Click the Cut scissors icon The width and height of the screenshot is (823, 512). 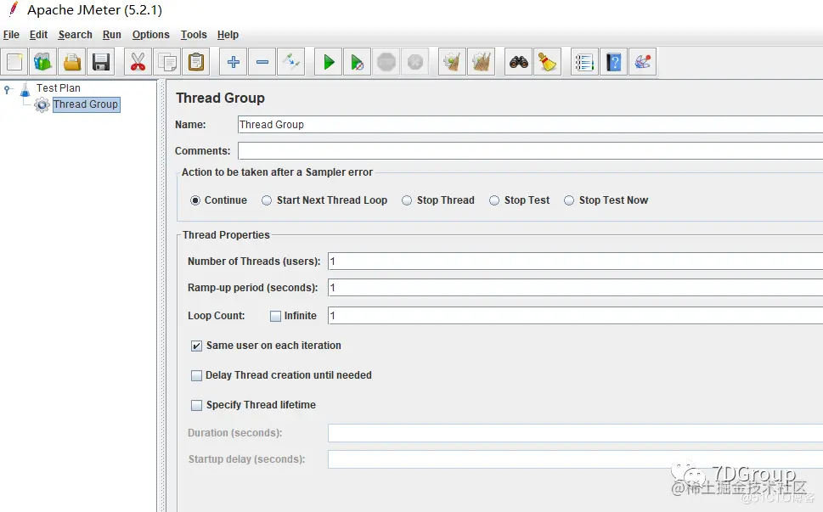[138, 62]
